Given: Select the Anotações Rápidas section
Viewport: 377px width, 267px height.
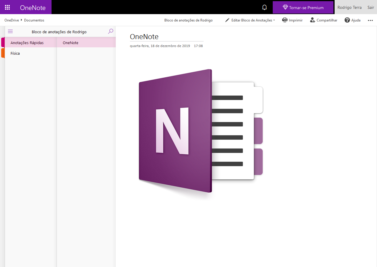Looking at the screenshot, I should [31, 43].
